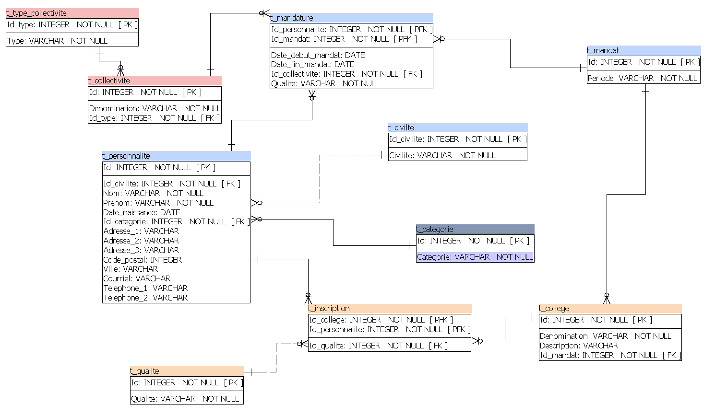Click Id: INTEGER PK row in t_personnalite

[x=159, y=167]
